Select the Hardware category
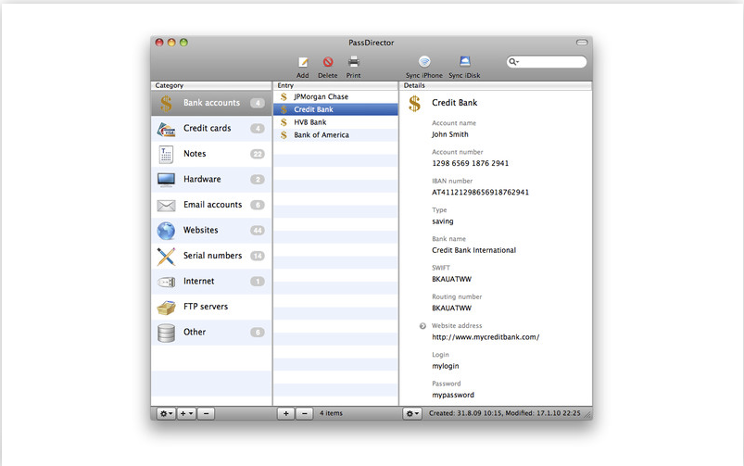The height and width of the screenshot is (466, 744). (x=211, y=180)
